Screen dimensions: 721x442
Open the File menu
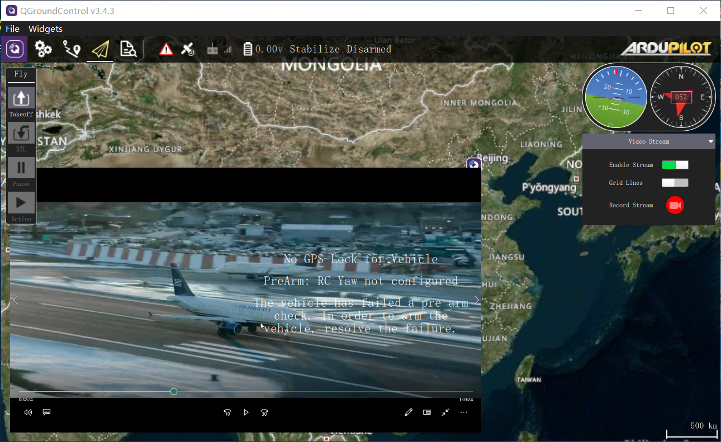(x=12, y=28)
